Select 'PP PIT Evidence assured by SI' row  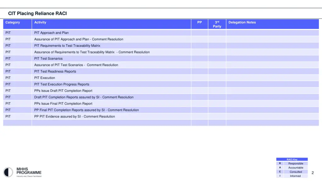(75, 117)
